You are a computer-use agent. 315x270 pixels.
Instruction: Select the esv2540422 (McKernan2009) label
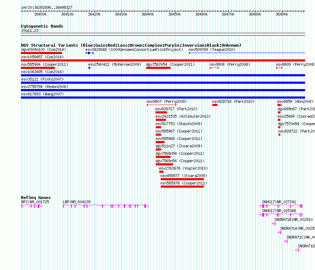click(115, 64)
